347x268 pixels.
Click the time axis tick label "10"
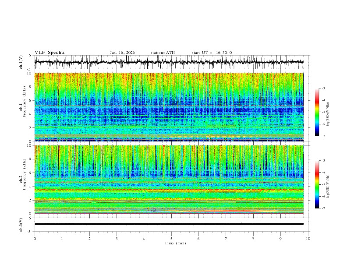[308, 239]
